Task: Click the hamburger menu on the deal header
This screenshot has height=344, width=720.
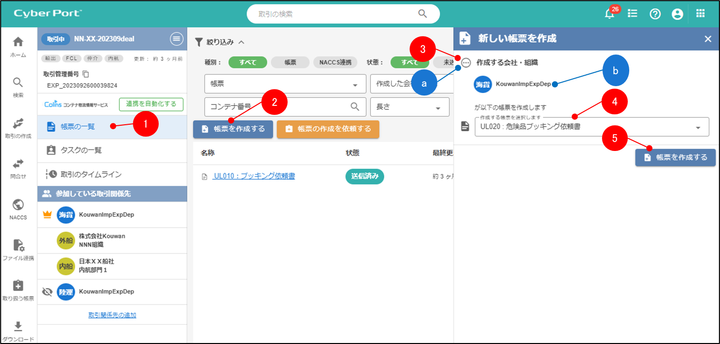Action: point(176,39)
